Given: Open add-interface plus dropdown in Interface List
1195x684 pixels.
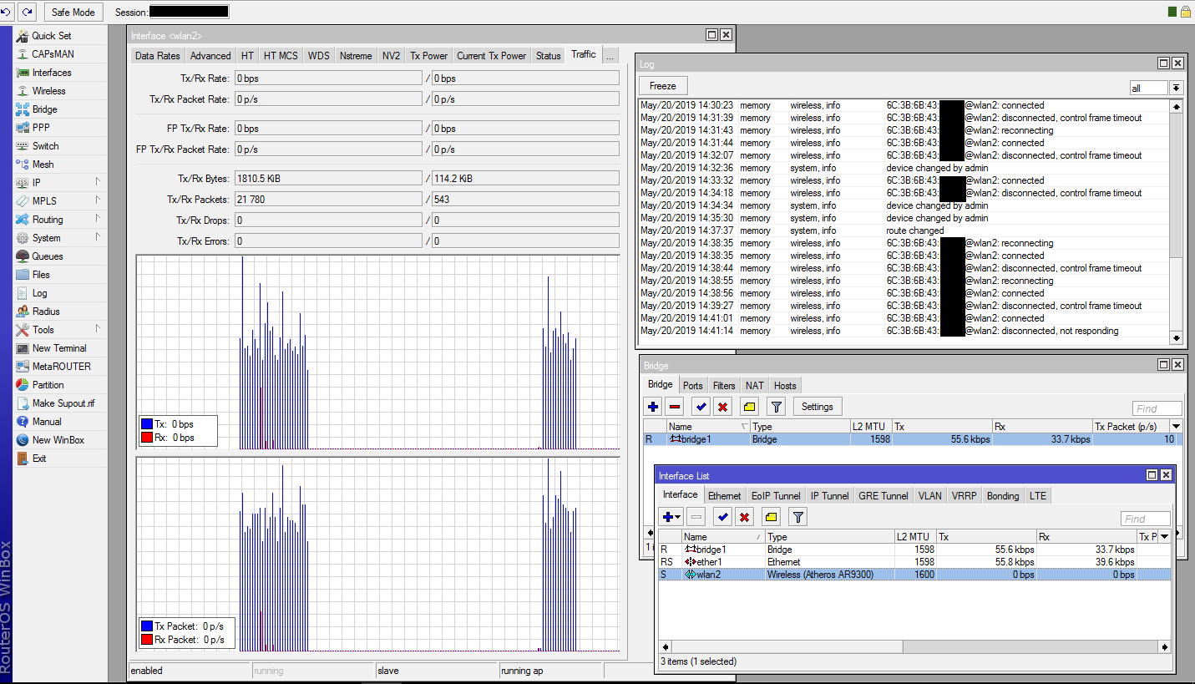Looking at the screenshot, I should pyautogui.click(x=672, y=517).
